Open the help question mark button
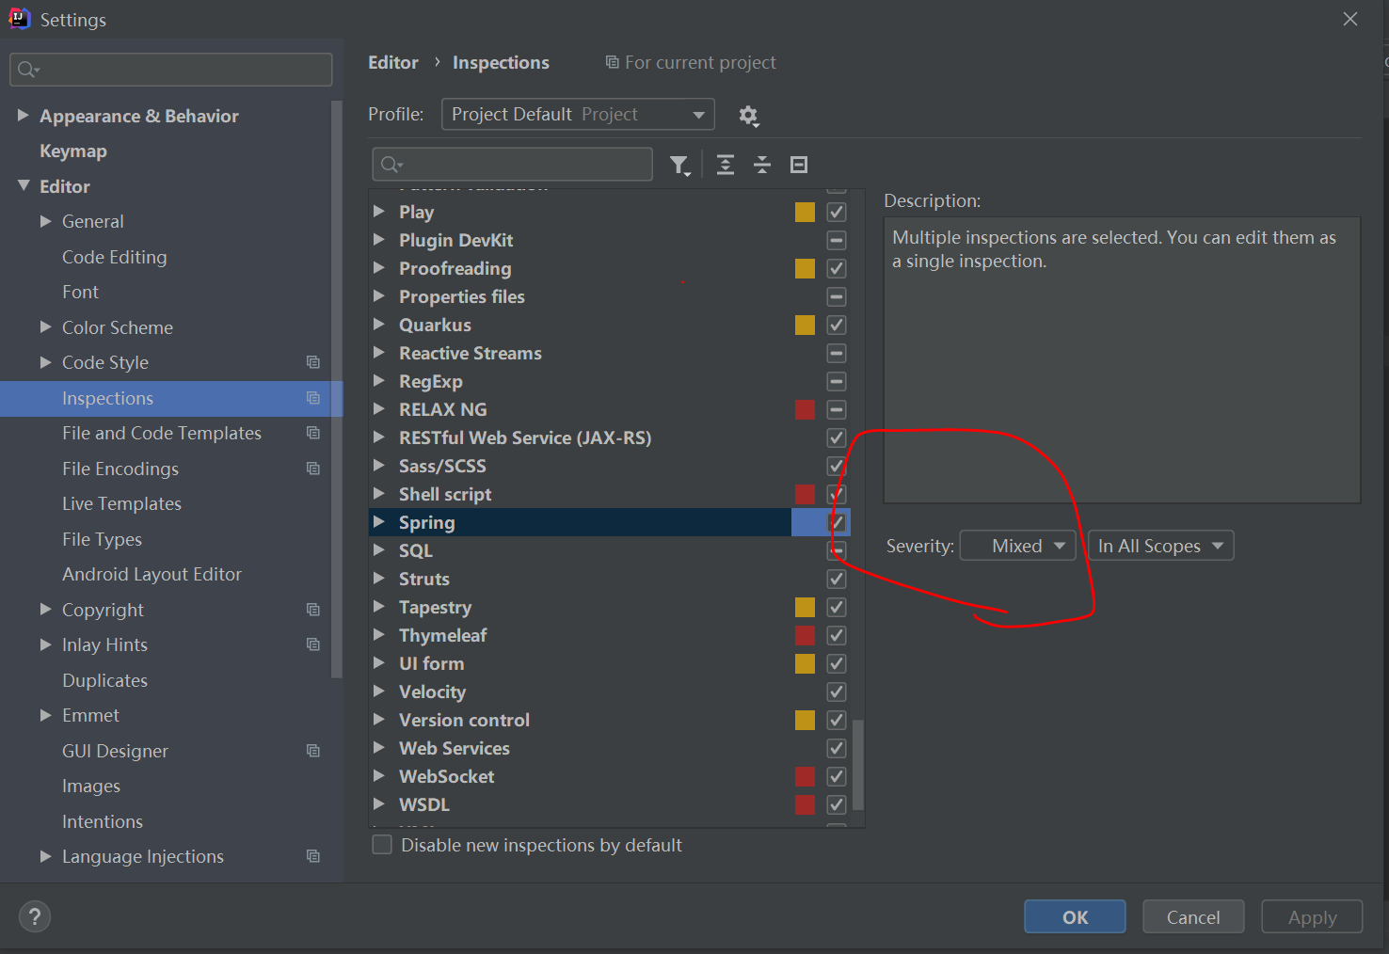The width and height of the screenshot is (1389, 954). click(x=35, y=916)
